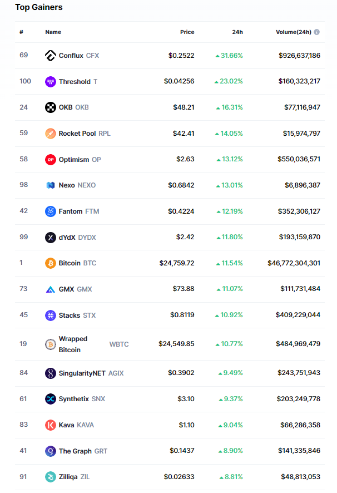
Task: Click the Zilliqa teal logo icon
Action: click(x=51, y=477)
